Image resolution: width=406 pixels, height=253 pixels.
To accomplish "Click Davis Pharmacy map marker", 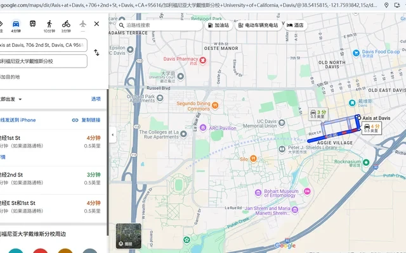I will [x=203, y=61].
